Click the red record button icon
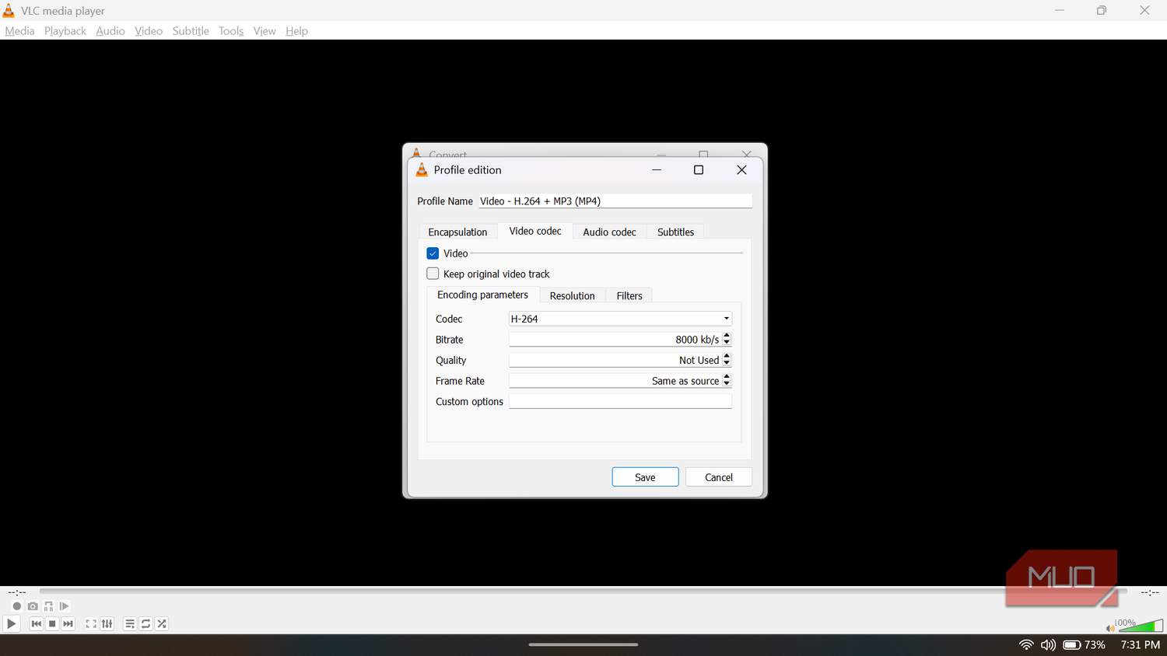Image resolution: width=1167 pixels, height=656 pixels. click(16, 606)
